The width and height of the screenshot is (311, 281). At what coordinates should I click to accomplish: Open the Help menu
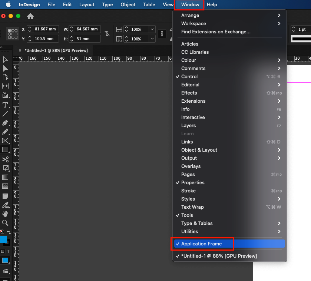pos(212,5)
